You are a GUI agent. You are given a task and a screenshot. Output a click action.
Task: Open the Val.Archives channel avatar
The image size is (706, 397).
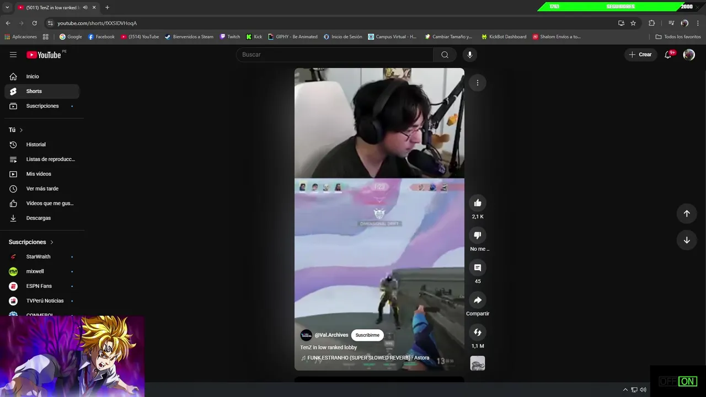click(306, 335)
